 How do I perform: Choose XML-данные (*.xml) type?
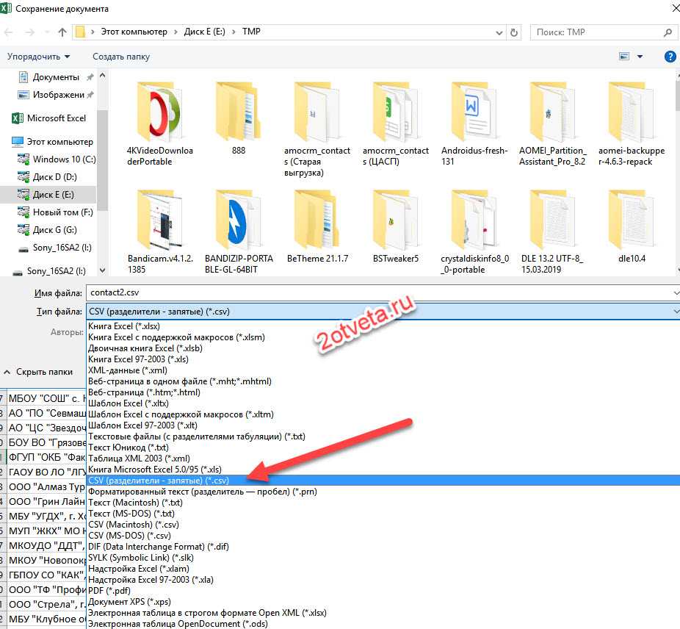click(383, 370)
